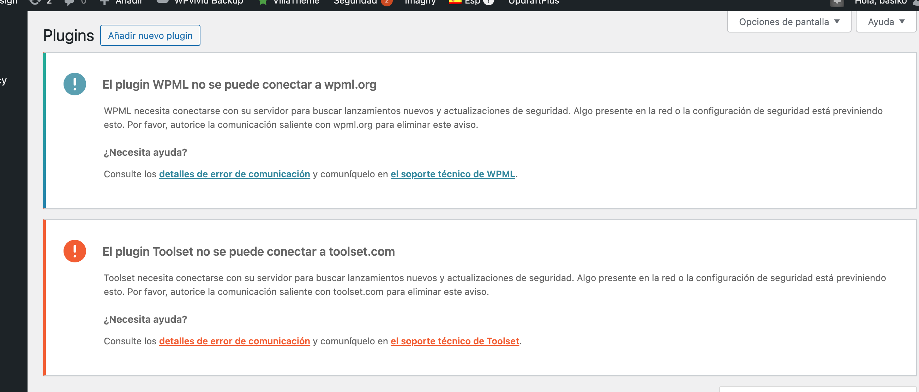The image size is (919, 392).
Task: Click the notification icon beside Hola, basiko
Action: click(837, 3)
